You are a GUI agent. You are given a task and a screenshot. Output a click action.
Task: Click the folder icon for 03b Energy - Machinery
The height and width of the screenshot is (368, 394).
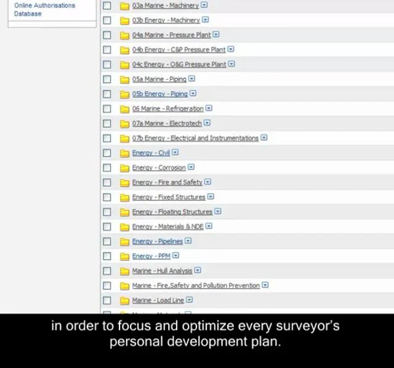coord(124,20)
